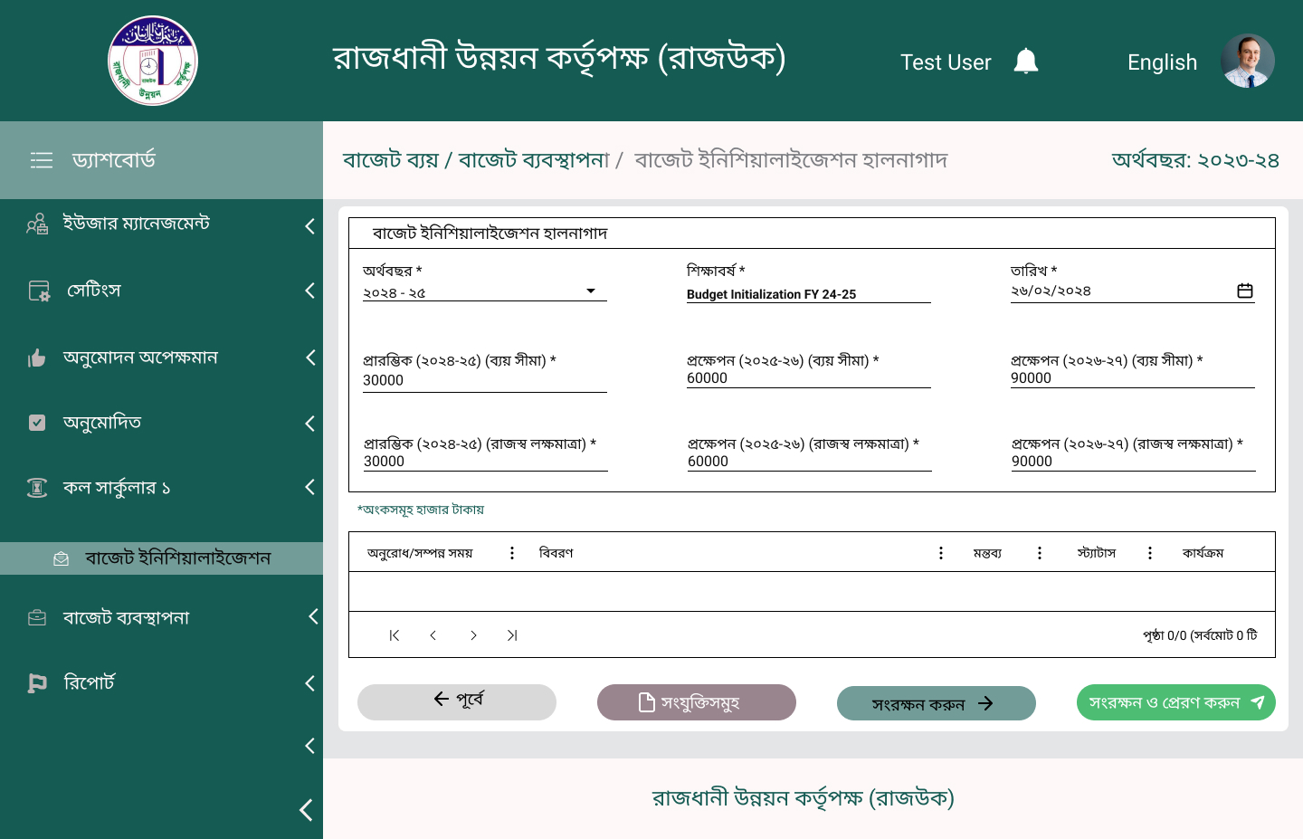Viewport: 1303px width, 839px height.
Task: Go to last page of table
Action: [512, 635]
